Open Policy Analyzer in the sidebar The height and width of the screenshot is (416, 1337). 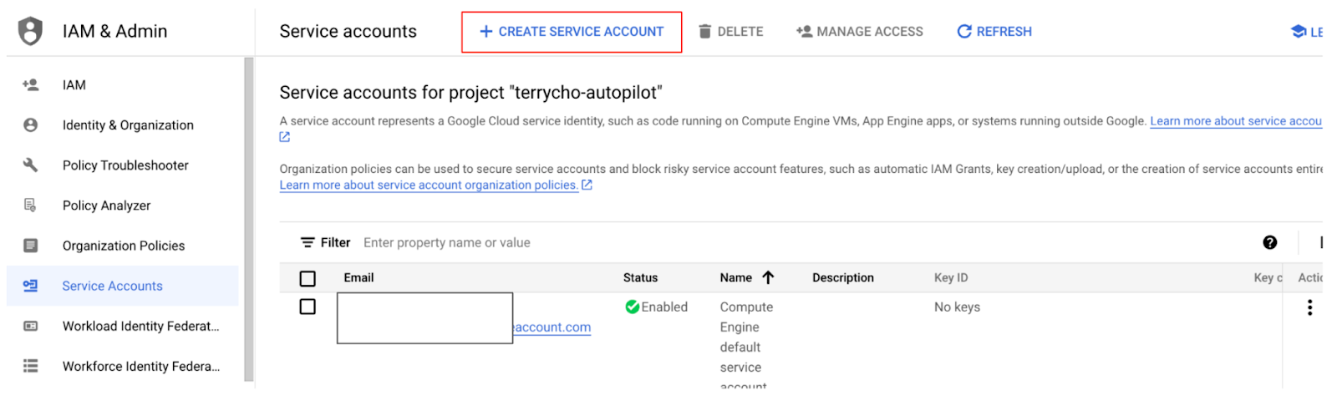coord(123,205)
